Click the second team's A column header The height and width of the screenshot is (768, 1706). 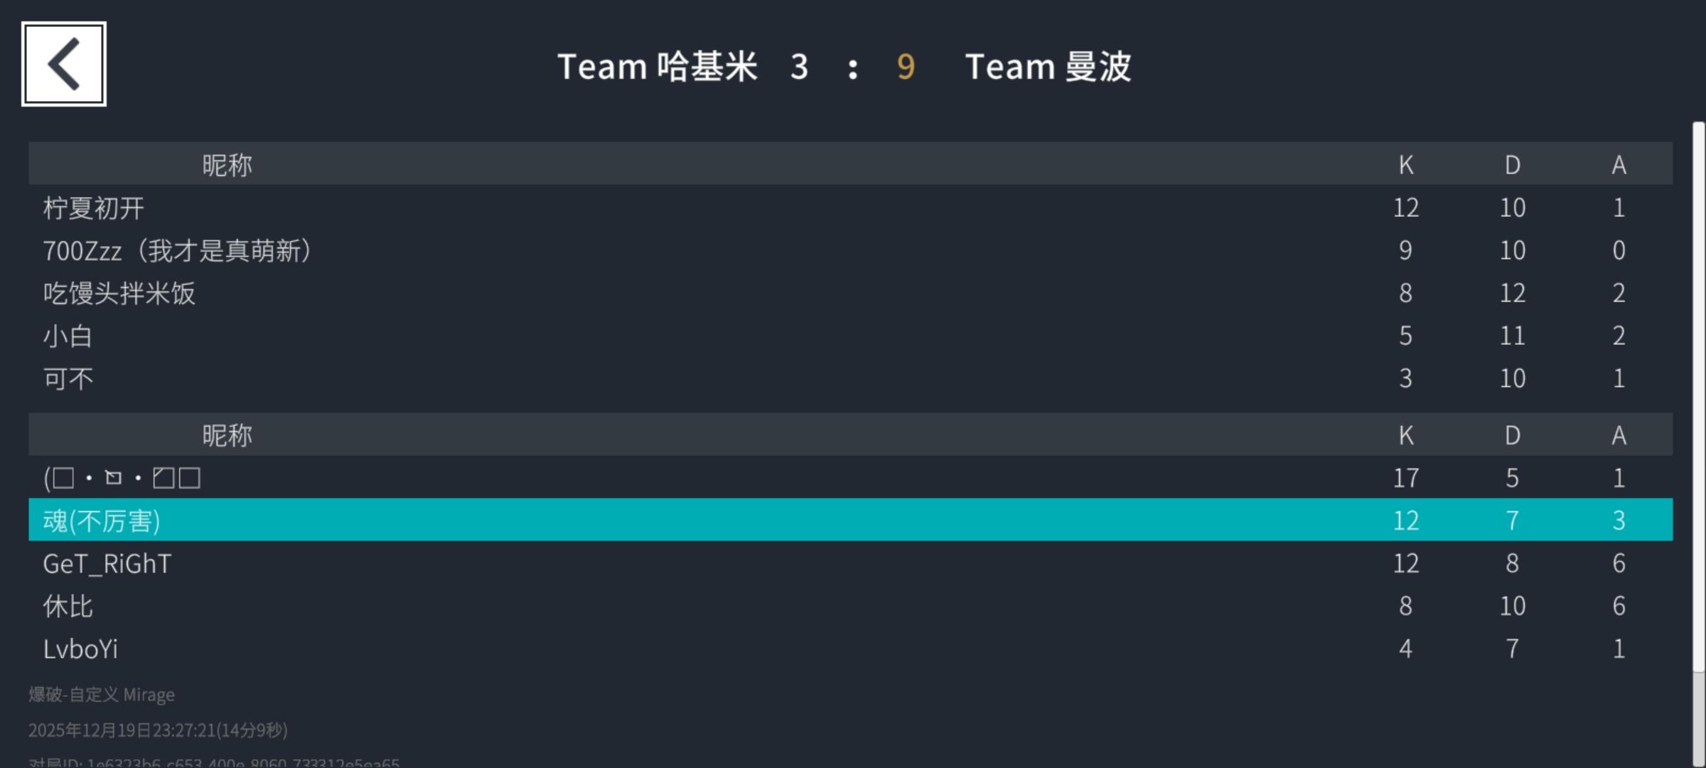point(1619,435)
